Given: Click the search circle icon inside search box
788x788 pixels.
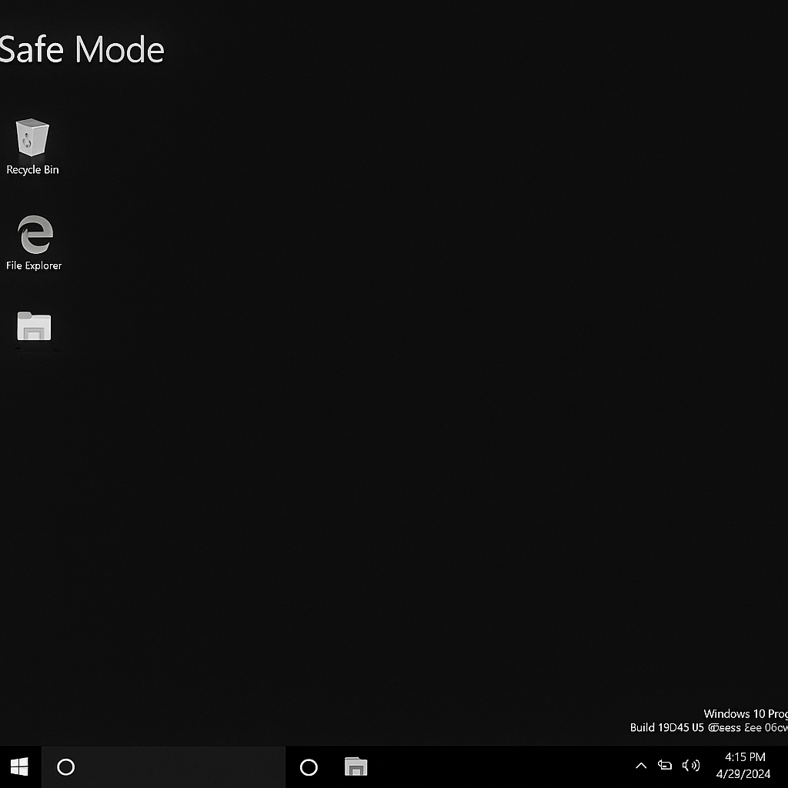Looking at the screenshot, I should pos(66,766).
